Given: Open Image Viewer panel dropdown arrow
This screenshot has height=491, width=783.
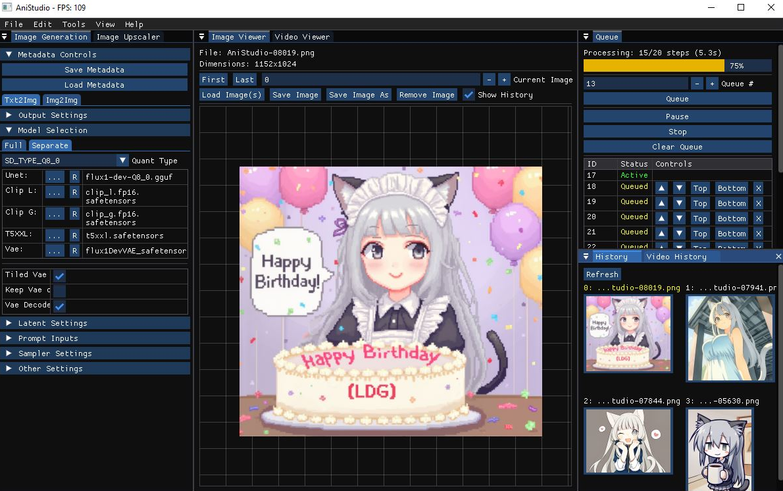Looking at the screenshot, I should point(202,36).
